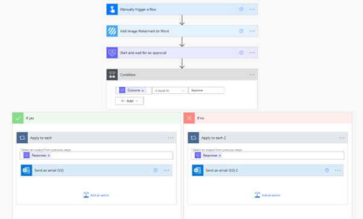Screen dimensions: 363x219
Task: Open the ellipsis menu on Apply to each
Action: (171, 138)
